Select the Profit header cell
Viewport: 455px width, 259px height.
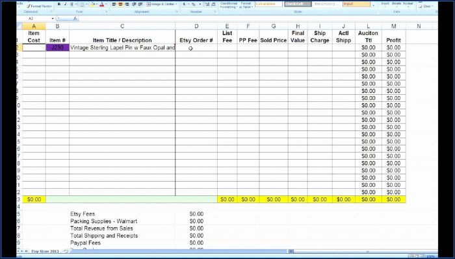(393, 37)
